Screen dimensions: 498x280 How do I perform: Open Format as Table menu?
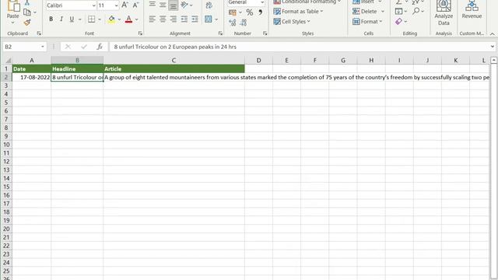click(298, 12)
